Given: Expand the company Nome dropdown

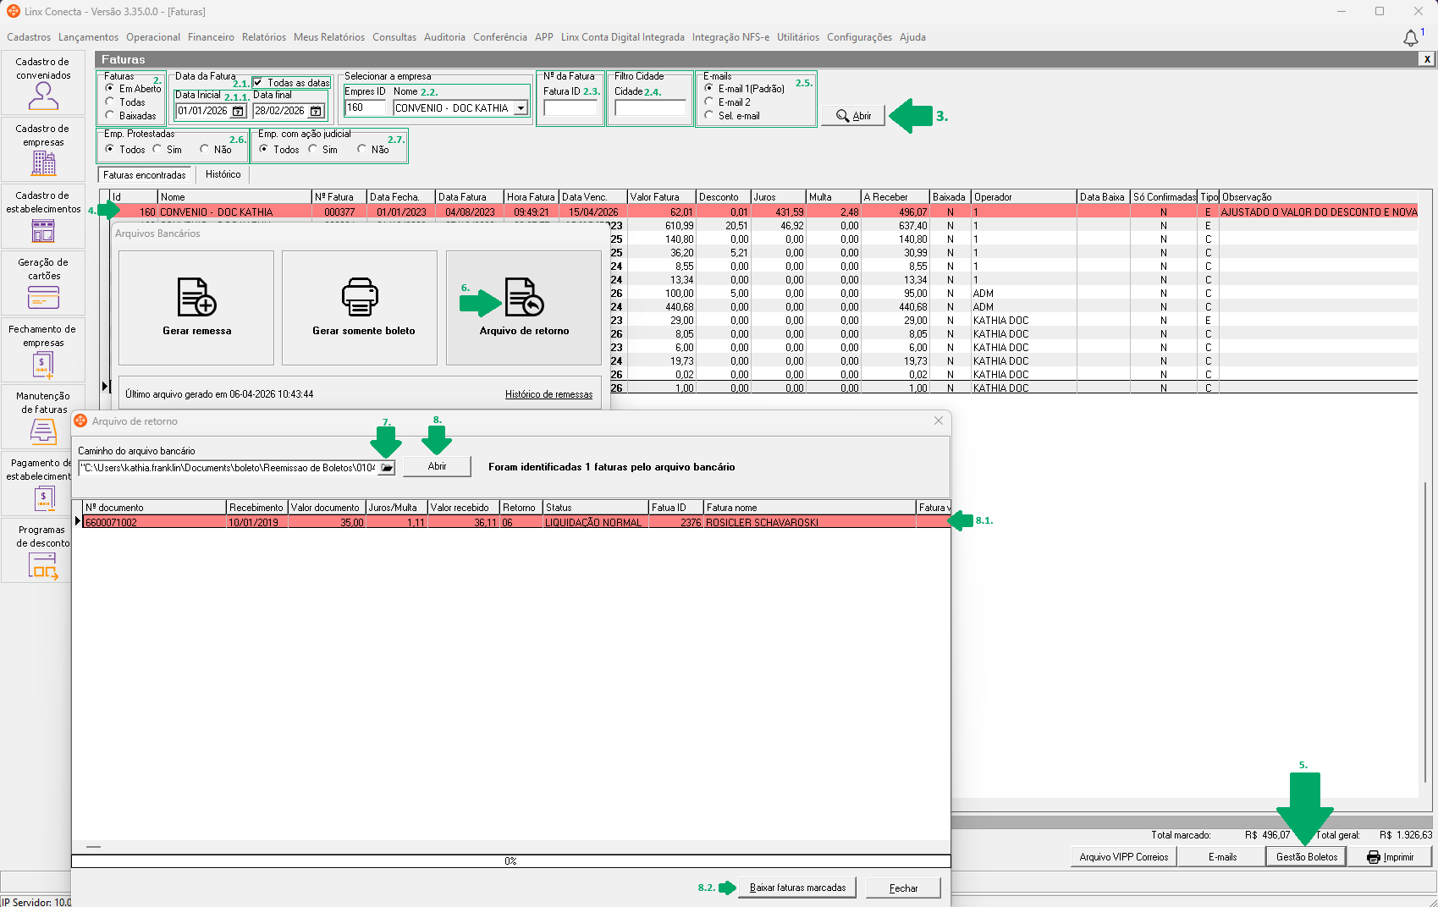Looking at the screenshot, I should pyautogui.click(x=521, y=108).
